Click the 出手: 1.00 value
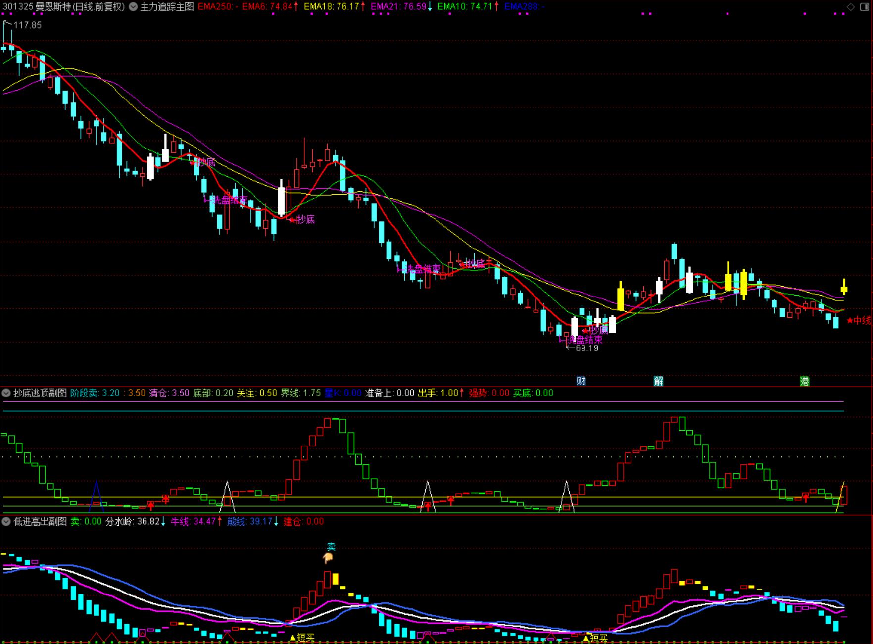The height and width of the screenshot is (644, 873). tap(441, 393)
